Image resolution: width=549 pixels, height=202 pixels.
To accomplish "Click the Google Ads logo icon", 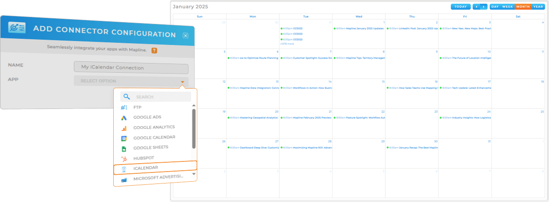I will pos(124,118).
